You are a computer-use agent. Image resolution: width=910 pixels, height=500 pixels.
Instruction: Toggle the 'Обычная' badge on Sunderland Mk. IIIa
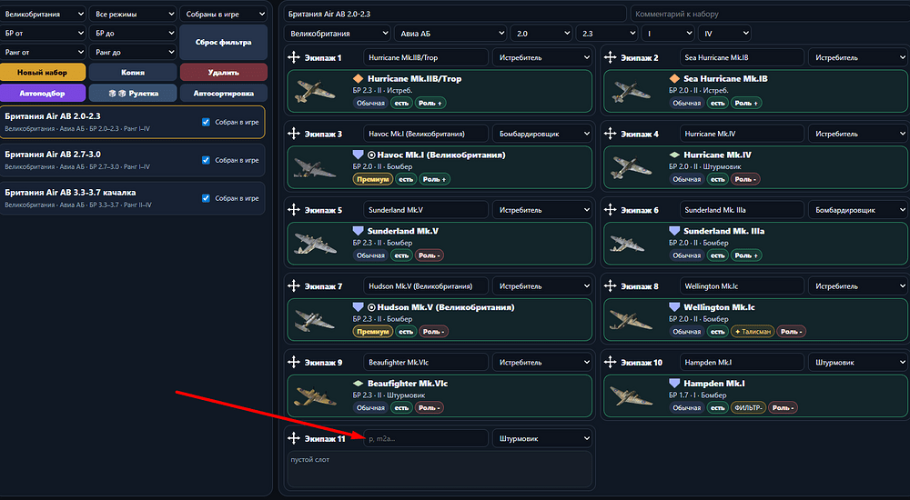tap(686, 255)
